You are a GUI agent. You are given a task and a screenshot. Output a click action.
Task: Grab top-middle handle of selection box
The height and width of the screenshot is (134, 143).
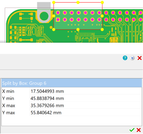coord(78,2)
